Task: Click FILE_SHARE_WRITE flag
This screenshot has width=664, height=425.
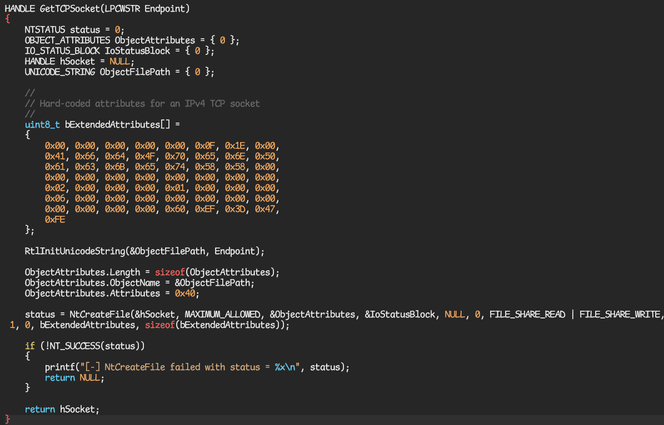Action: point(620,315)
